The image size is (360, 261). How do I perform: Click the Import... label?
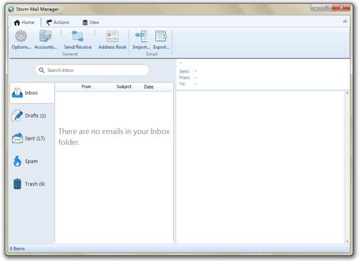[141, 47]
